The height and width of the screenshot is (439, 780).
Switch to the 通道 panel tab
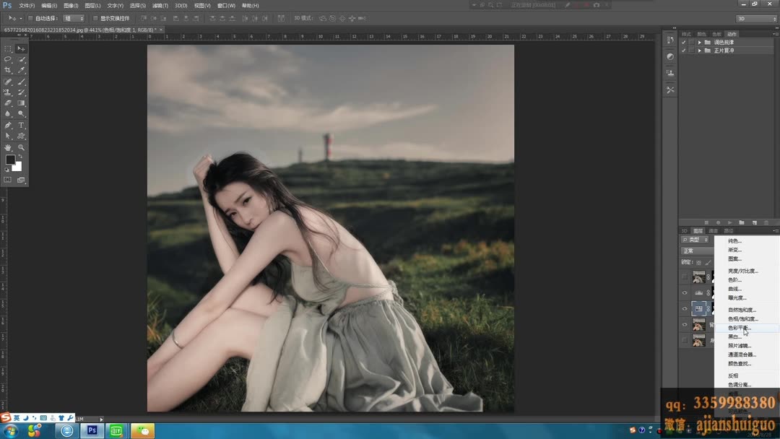click(x=712, y=230)
